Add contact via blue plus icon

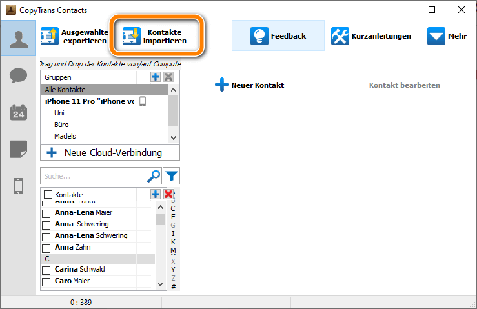click(156, 194)
